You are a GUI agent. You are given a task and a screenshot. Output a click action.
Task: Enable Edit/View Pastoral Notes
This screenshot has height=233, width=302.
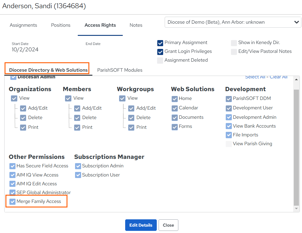point(234,52)
